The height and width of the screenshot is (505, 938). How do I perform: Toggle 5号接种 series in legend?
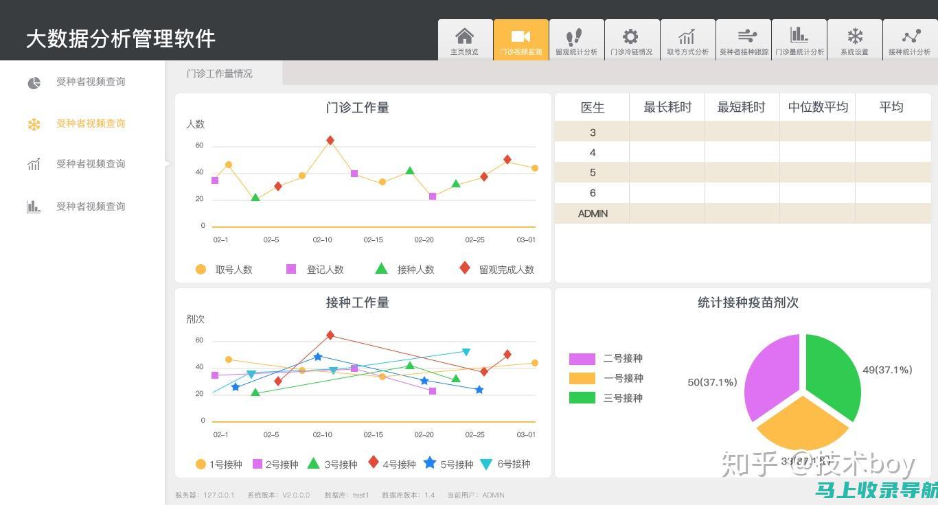coord(448,464)
